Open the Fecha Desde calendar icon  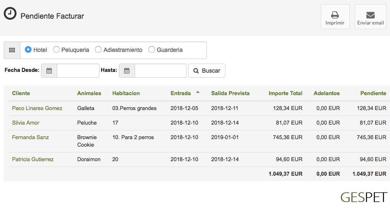point(49,71)
